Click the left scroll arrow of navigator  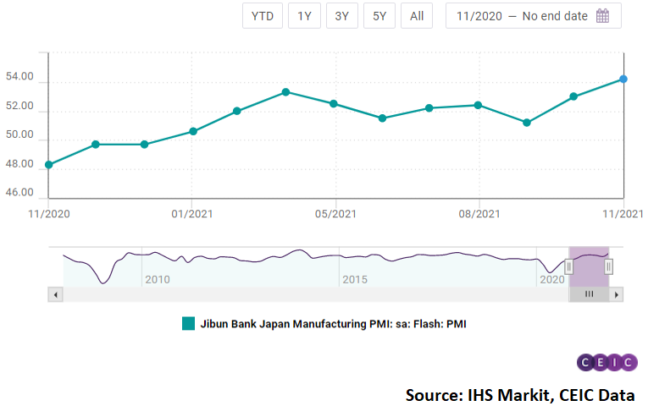coord(55,294)
